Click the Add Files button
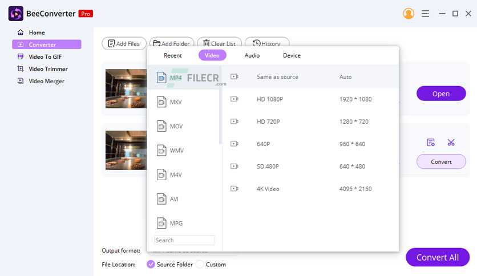Image resolution: width=477 pixels, height=276 pixels. click(x=124, y=43)
